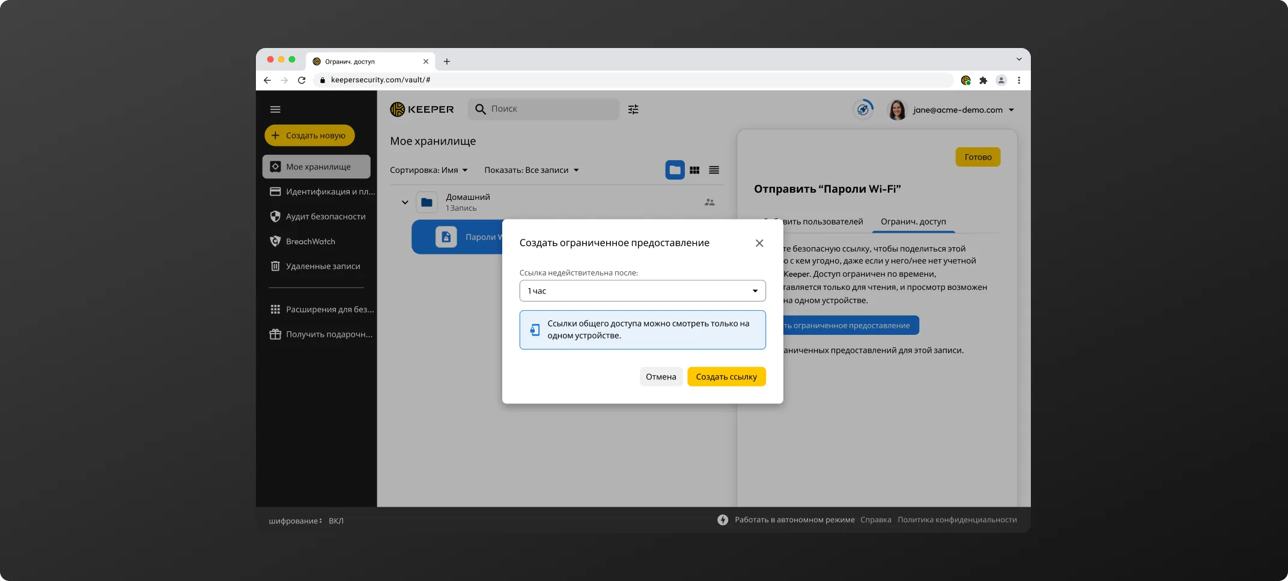Image resolution: width=1288 pixels, height=581 pixels.
Task: Open tab list chevron in browser
Action: 1019,59
